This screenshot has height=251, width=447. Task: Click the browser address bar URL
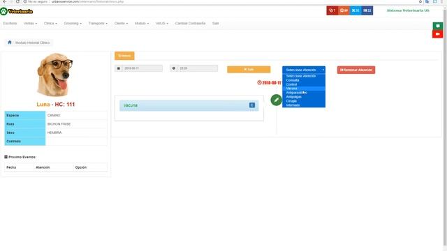pos(87,1)
